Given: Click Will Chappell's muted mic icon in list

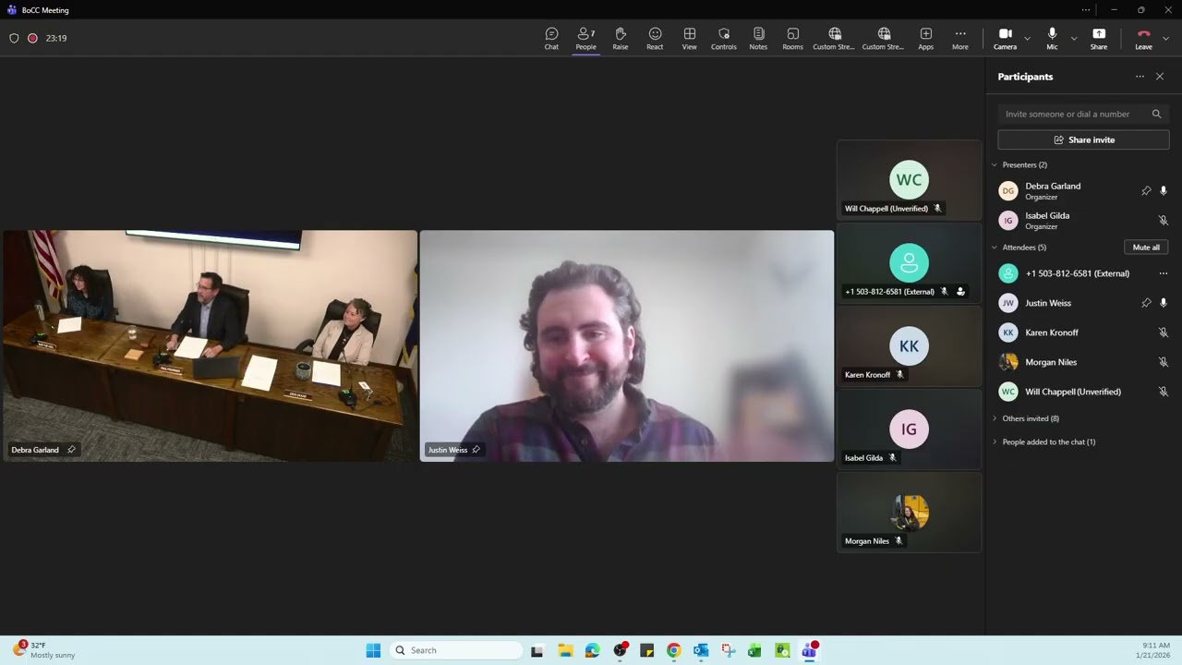Looking at the screenshot, I should (x=1164, y=392).
